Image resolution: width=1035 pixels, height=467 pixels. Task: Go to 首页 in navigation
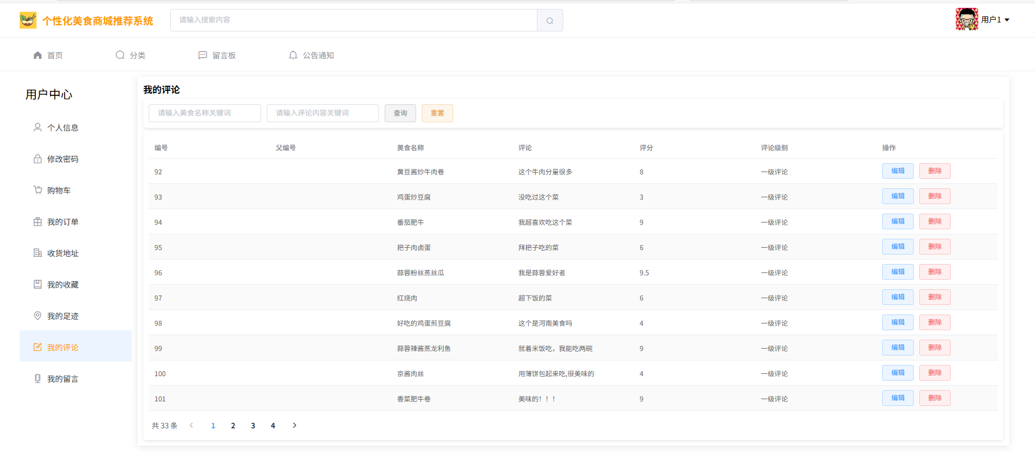pyautogui.click(x=55, y=55)
